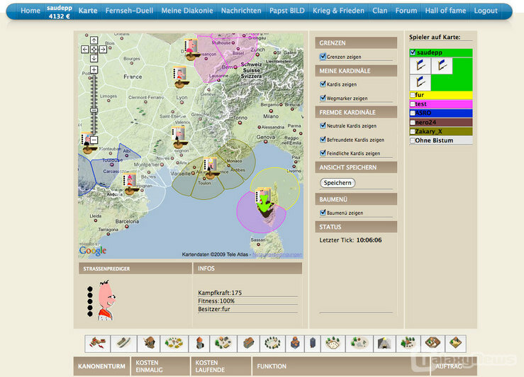Open Hall of fame in the navigation bar
This screenshot has width=524, height=377.
[x=445, y=11]
